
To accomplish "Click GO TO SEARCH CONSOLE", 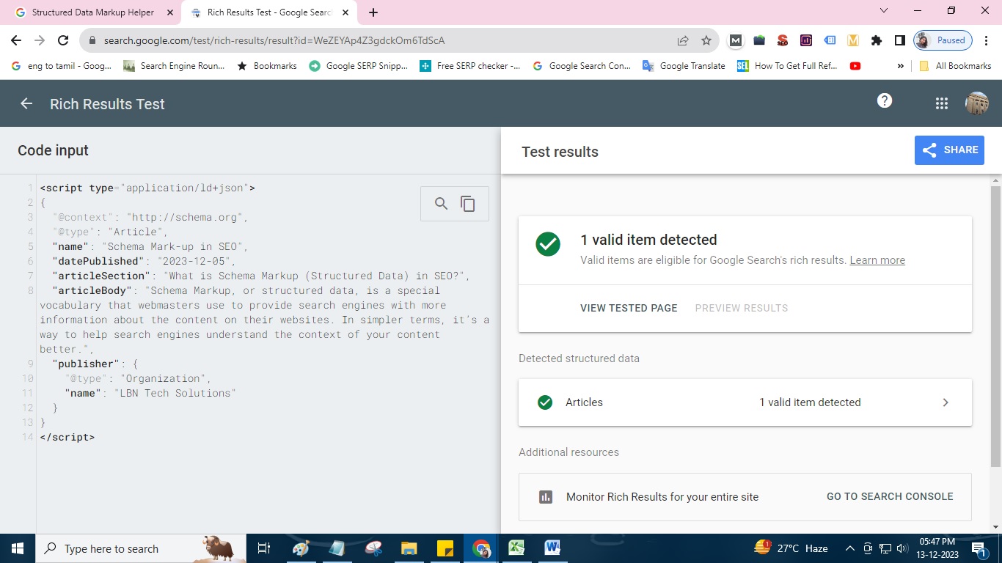I will (x=890, y=496).
